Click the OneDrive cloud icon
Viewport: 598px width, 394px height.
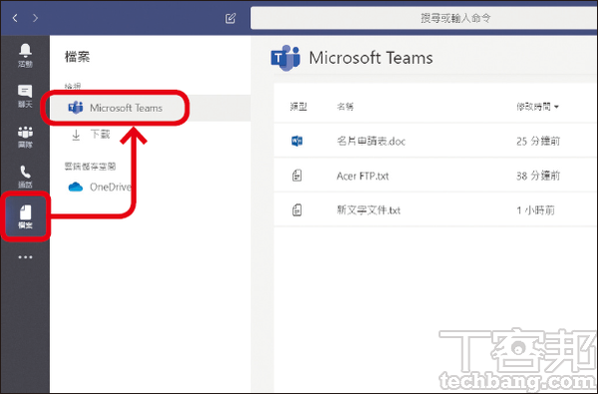76,188
